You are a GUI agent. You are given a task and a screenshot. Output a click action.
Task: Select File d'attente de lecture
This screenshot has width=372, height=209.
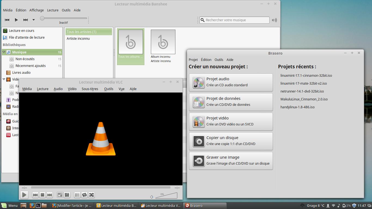coord(27,38)
